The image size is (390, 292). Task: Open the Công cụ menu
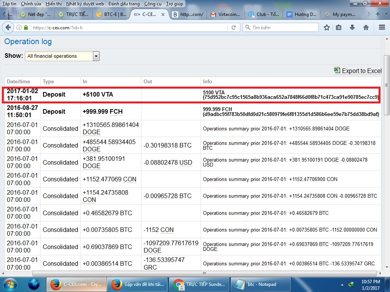[x=153, y=4]
